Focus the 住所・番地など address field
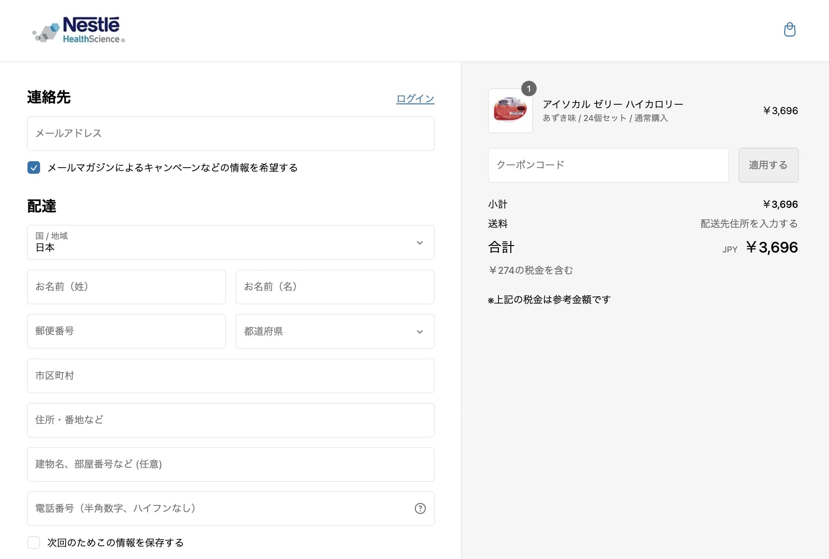Image resolution: width=829 pixels, height=559 pixels. [231, 420]
